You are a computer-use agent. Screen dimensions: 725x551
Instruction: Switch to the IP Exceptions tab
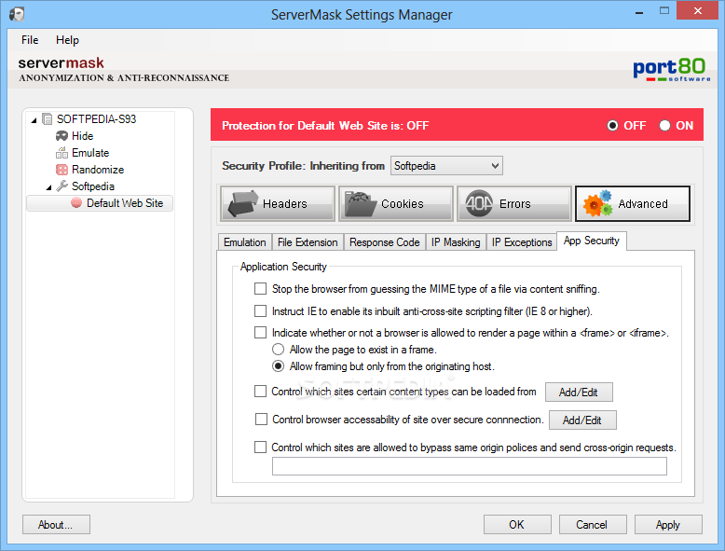tap(522, 242)
